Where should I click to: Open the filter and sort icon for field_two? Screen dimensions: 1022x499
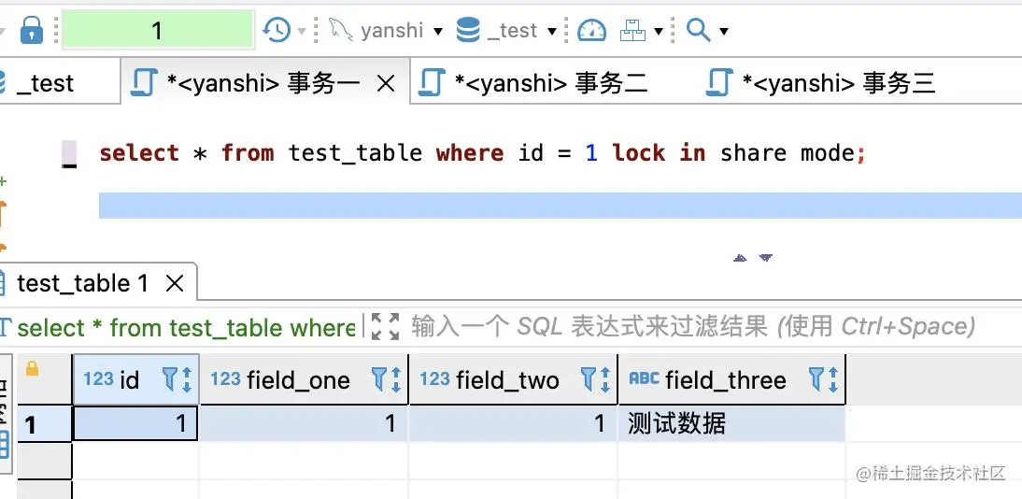596,379
